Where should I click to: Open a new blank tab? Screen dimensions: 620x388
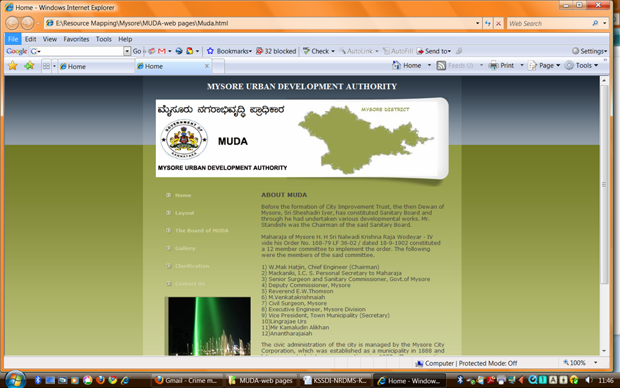218,66
